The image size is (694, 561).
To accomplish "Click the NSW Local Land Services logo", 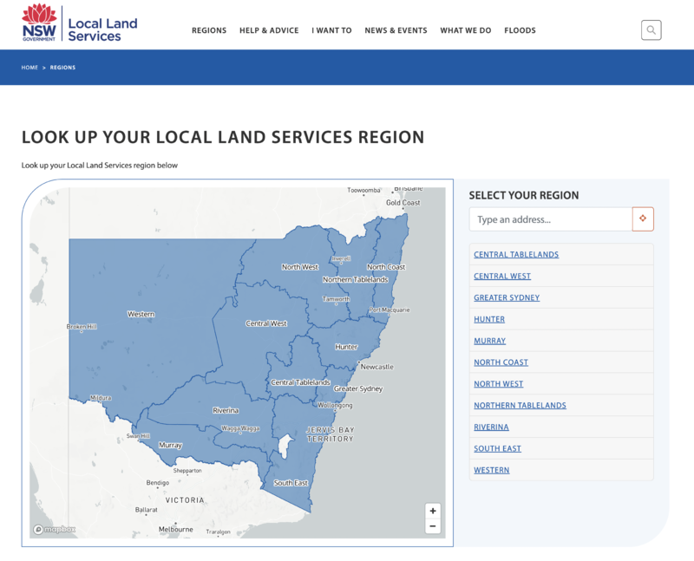I will coord(76,25).
